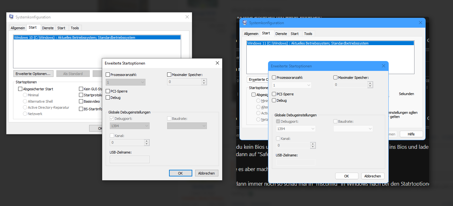Confirm with OK in the blue-titled Erweiterte Startoptionen dialog
The width and height of the screenshot is (453, 206).
click(347, 176)
